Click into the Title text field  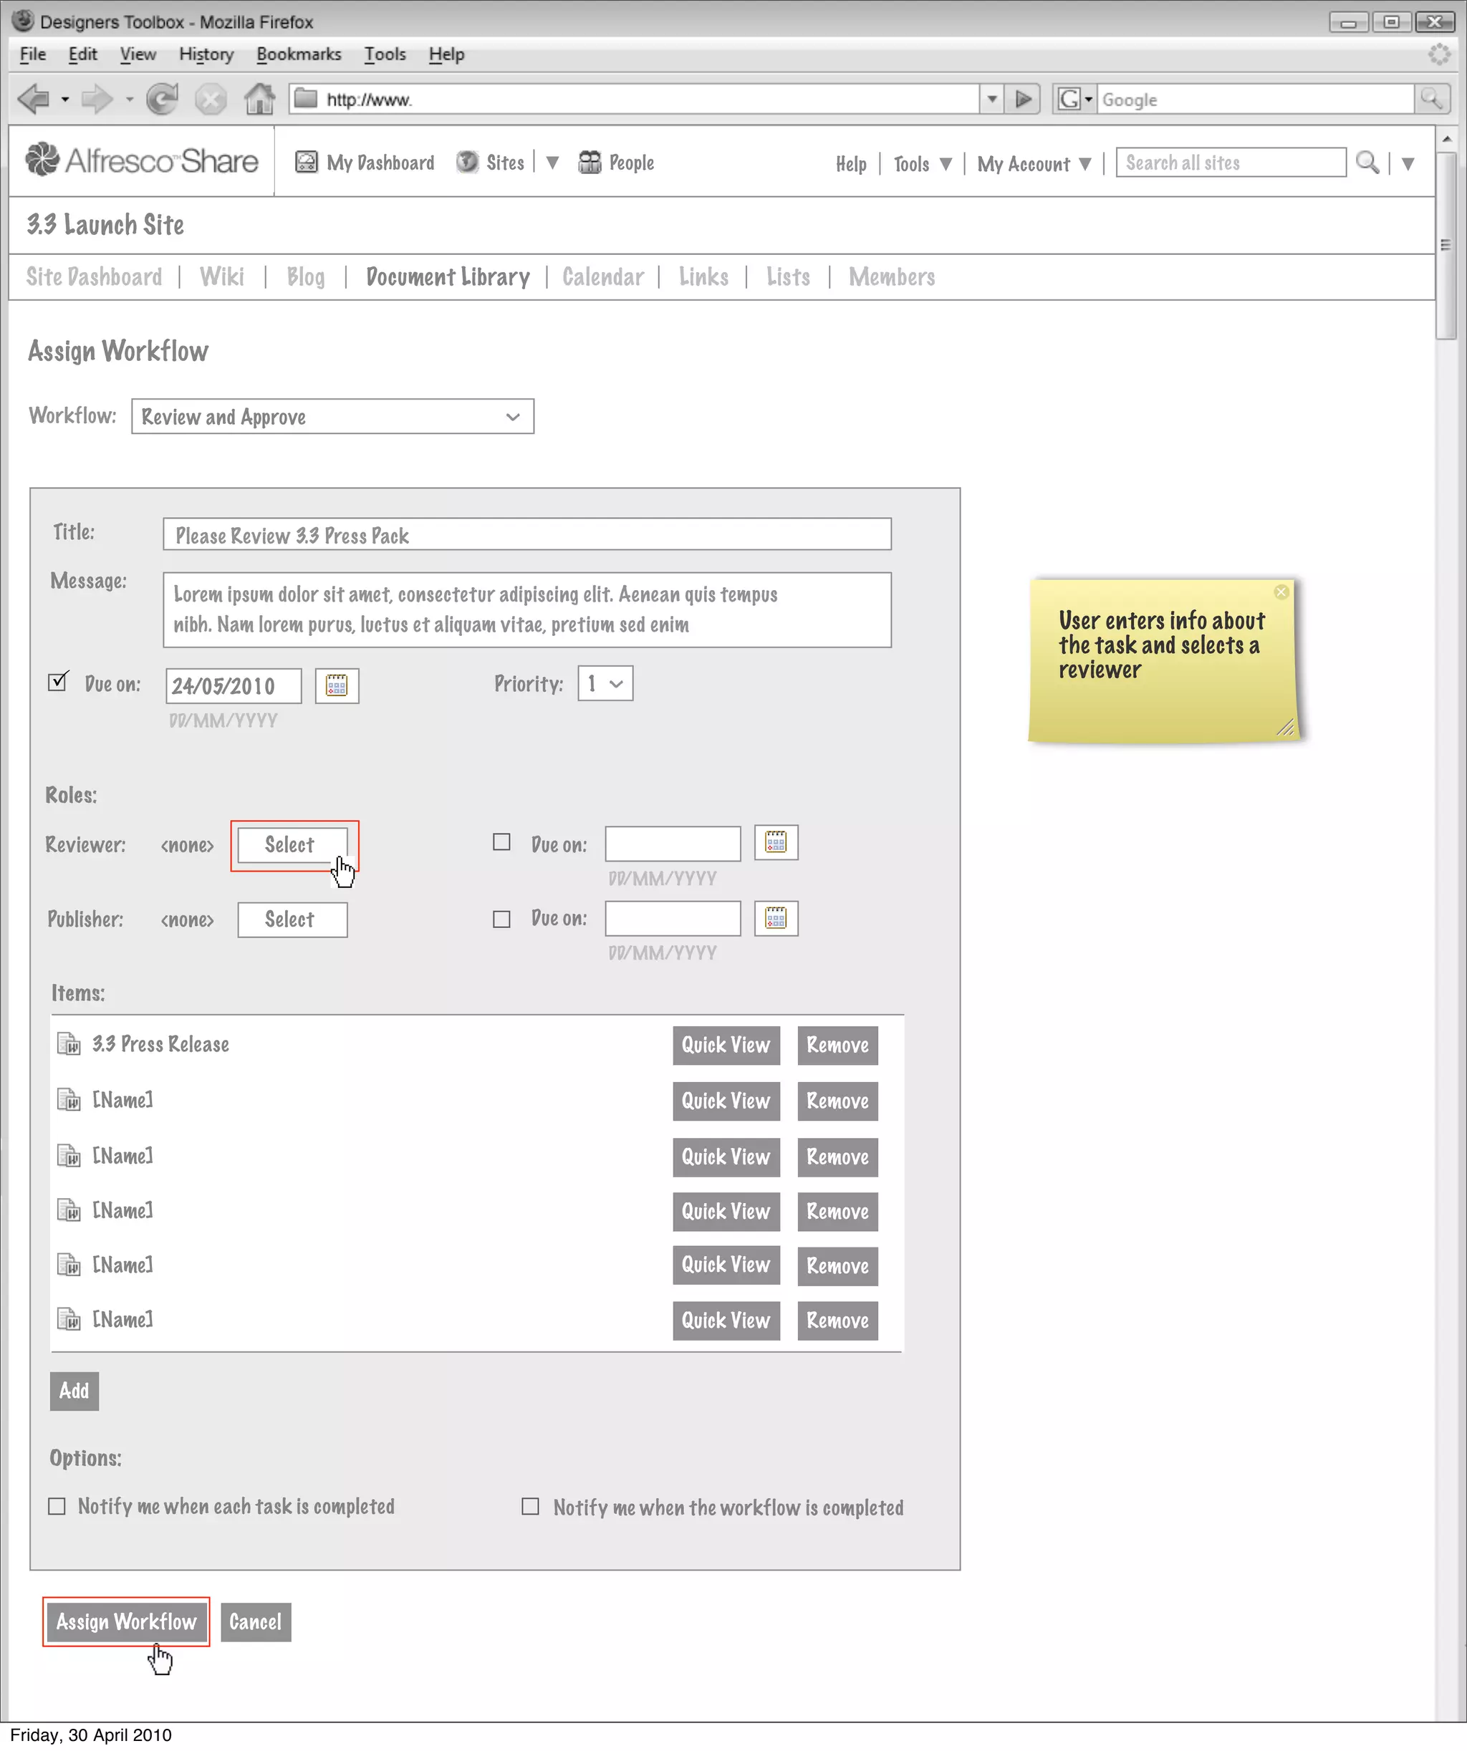pyautogui.click(x=526, y=534)
